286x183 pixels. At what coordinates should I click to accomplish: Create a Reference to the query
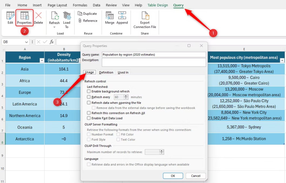point(88,21)
